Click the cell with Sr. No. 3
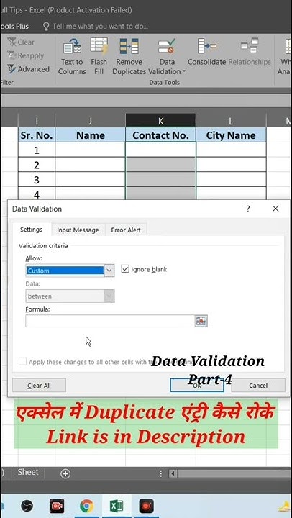 [37, 179]
